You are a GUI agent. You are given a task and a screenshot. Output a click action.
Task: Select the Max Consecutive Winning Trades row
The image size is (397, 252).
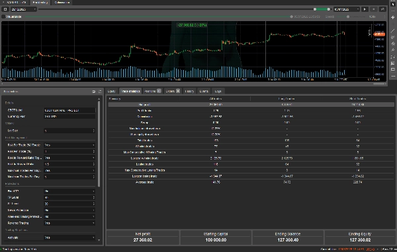click(x=251, y=152)
